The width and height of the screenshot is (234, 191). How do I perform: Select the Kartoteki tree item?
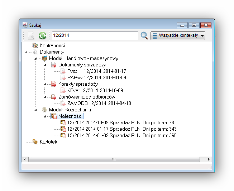(49, 142)
